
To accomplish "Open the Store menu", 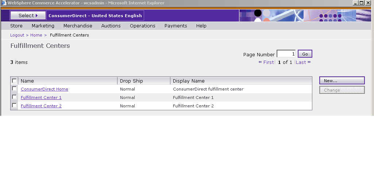I will point(16,26).
